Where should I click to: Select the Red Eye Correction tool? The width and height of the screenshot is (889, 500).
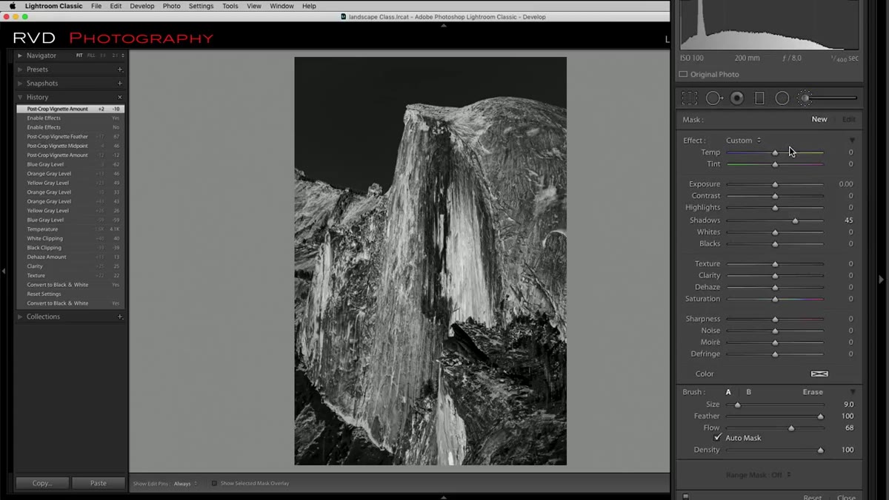tap(737, 98)
